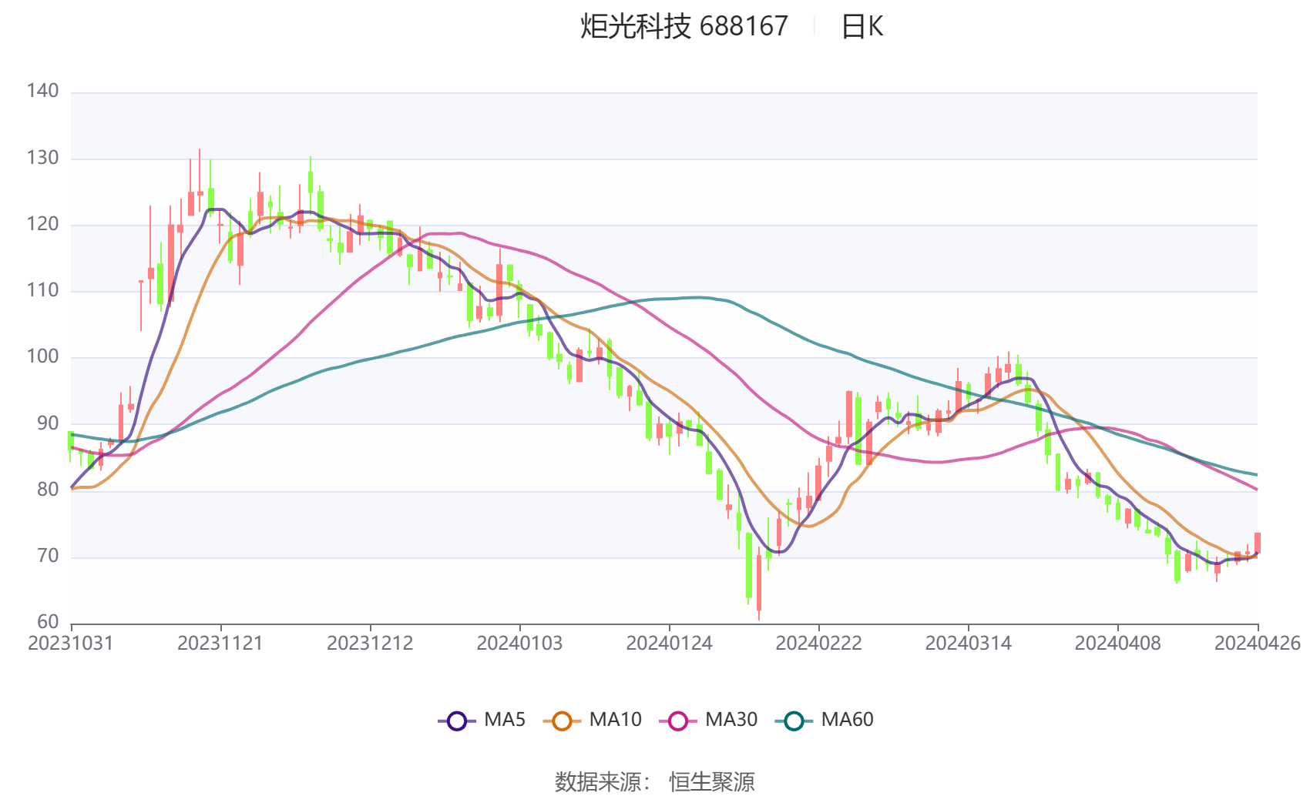Click the 20240222 x-axis date label
The image size is (1310, 796).
coord(818,644)
